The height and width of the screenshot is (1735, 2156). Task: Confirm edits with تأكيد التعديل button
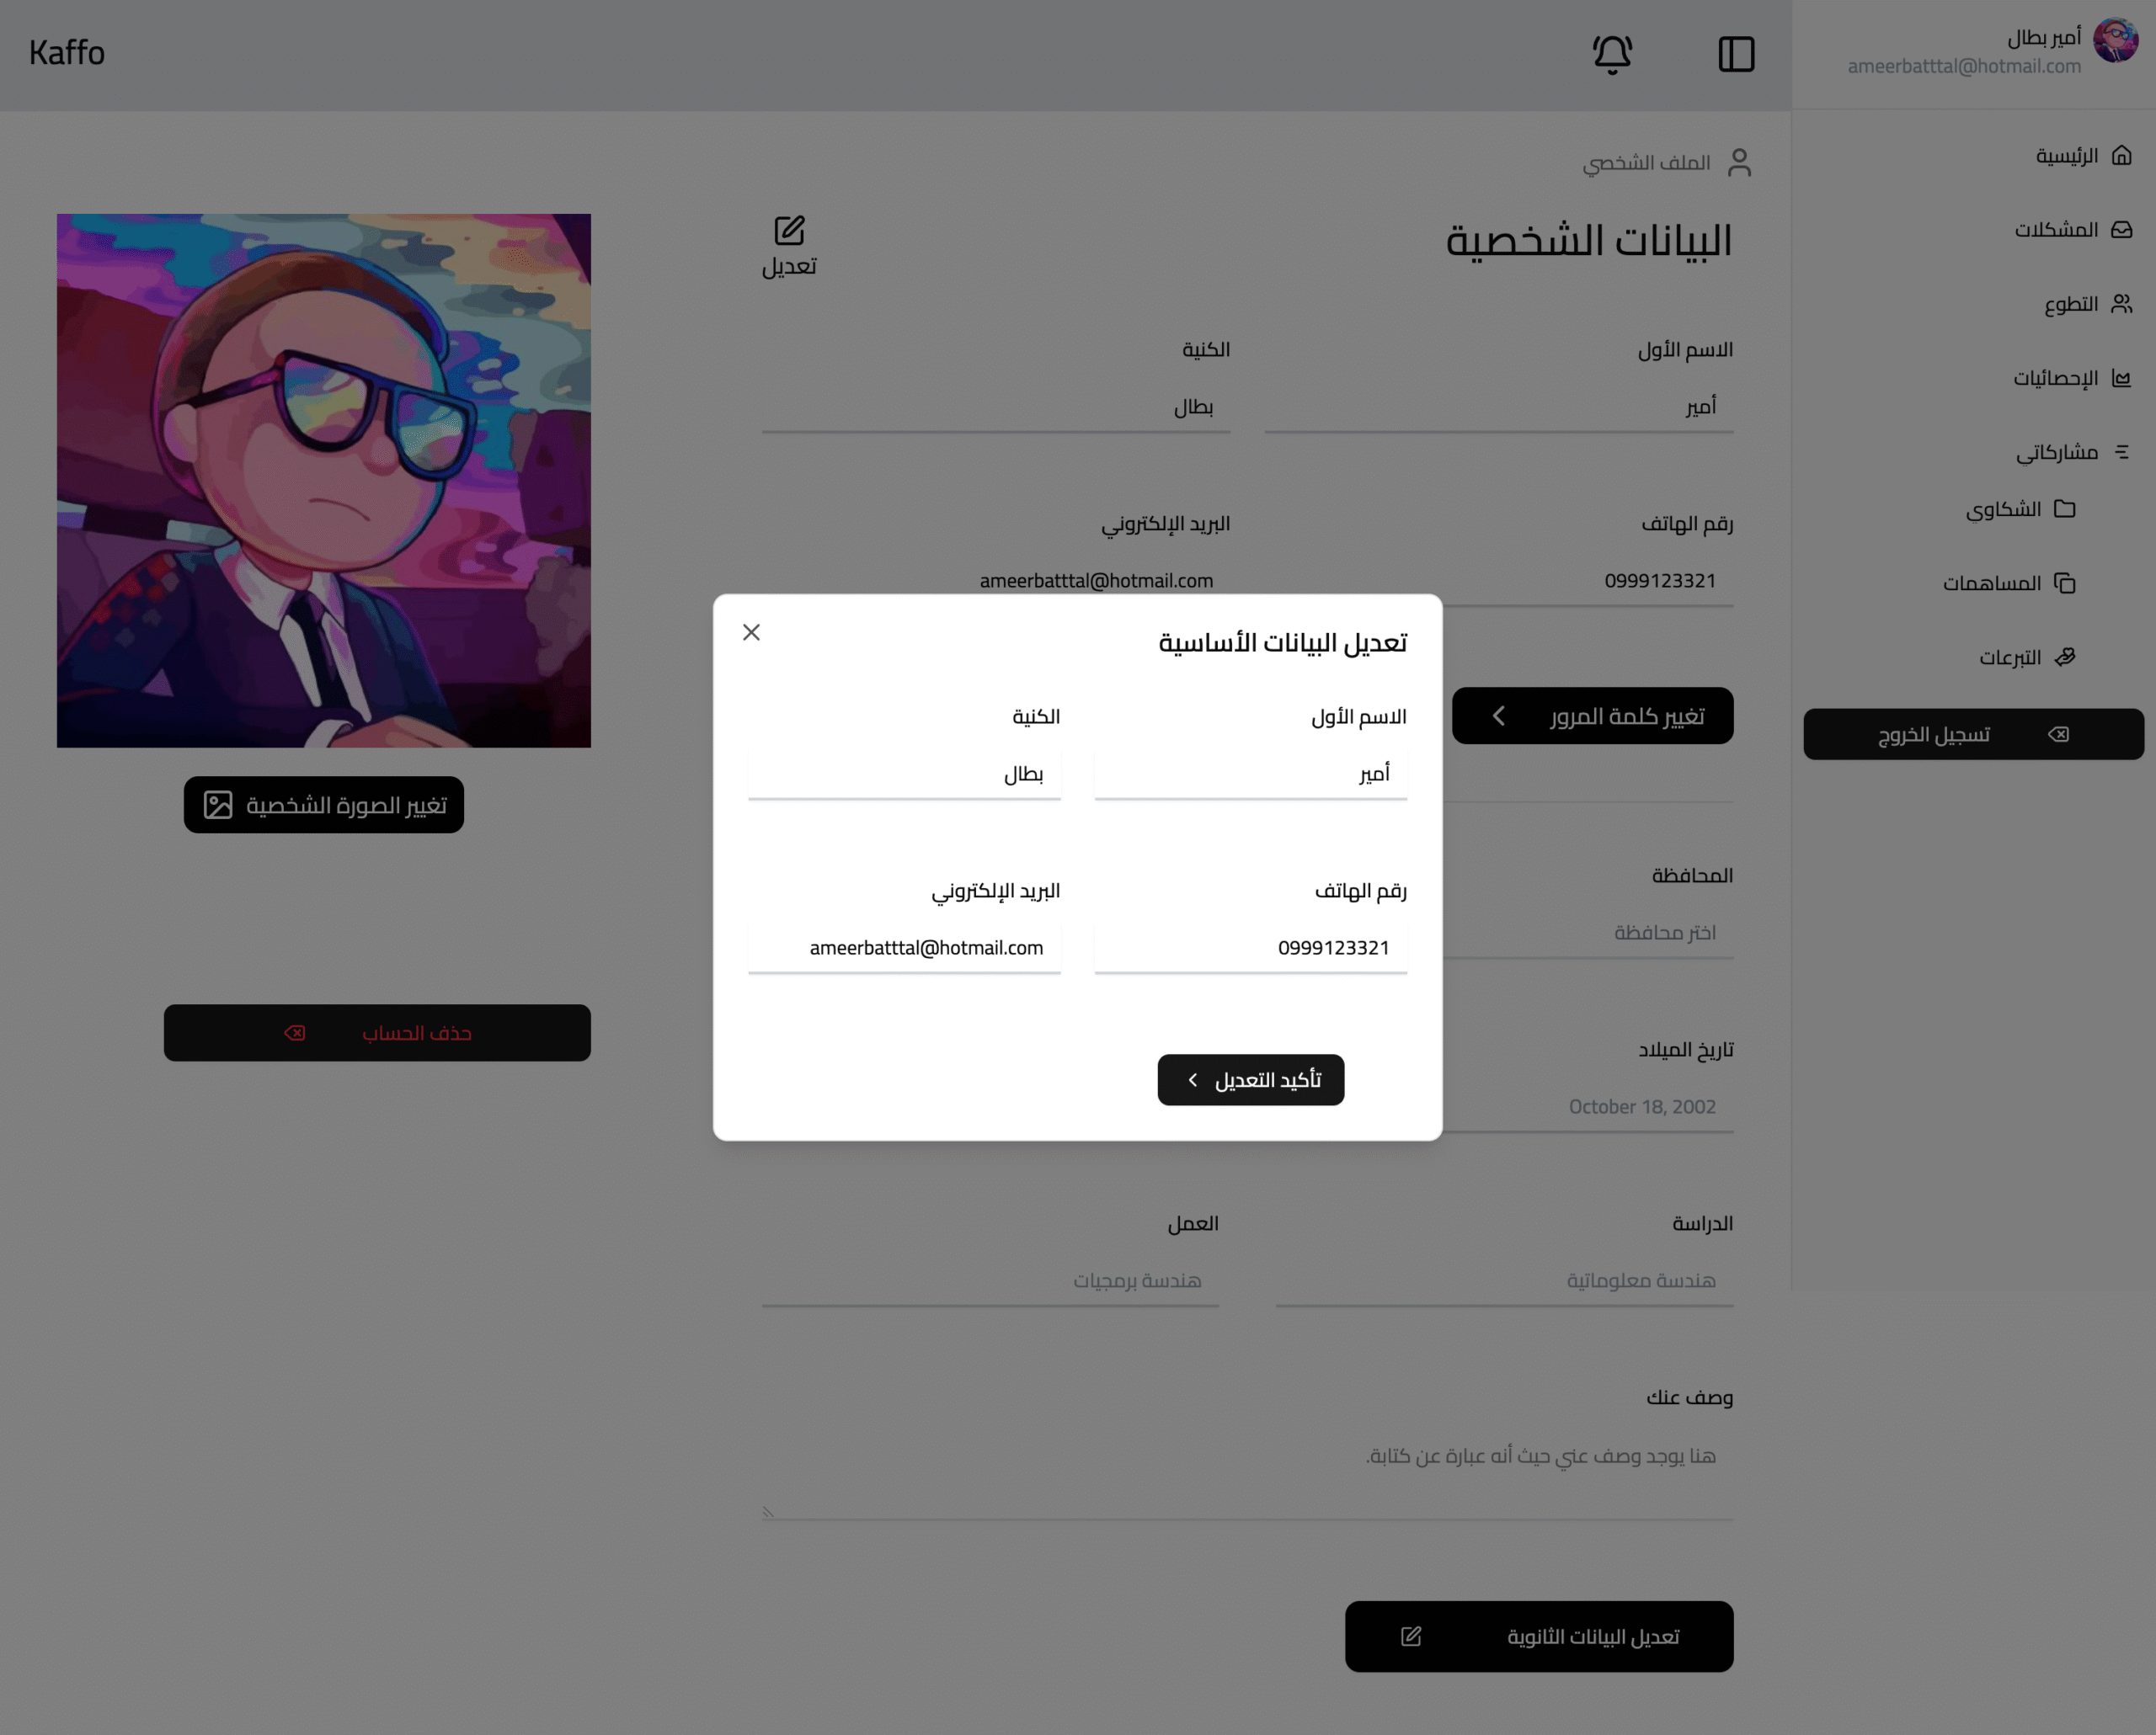click(x=1251, y=1080)
